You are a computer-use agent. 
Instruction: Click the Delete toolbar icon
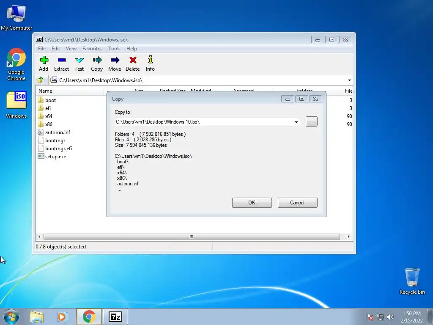[133, 60]
